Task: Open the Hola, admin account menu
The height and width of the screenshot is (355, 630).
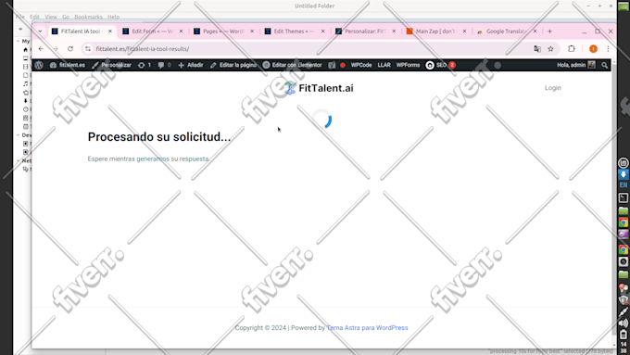Action: point(575,65)
